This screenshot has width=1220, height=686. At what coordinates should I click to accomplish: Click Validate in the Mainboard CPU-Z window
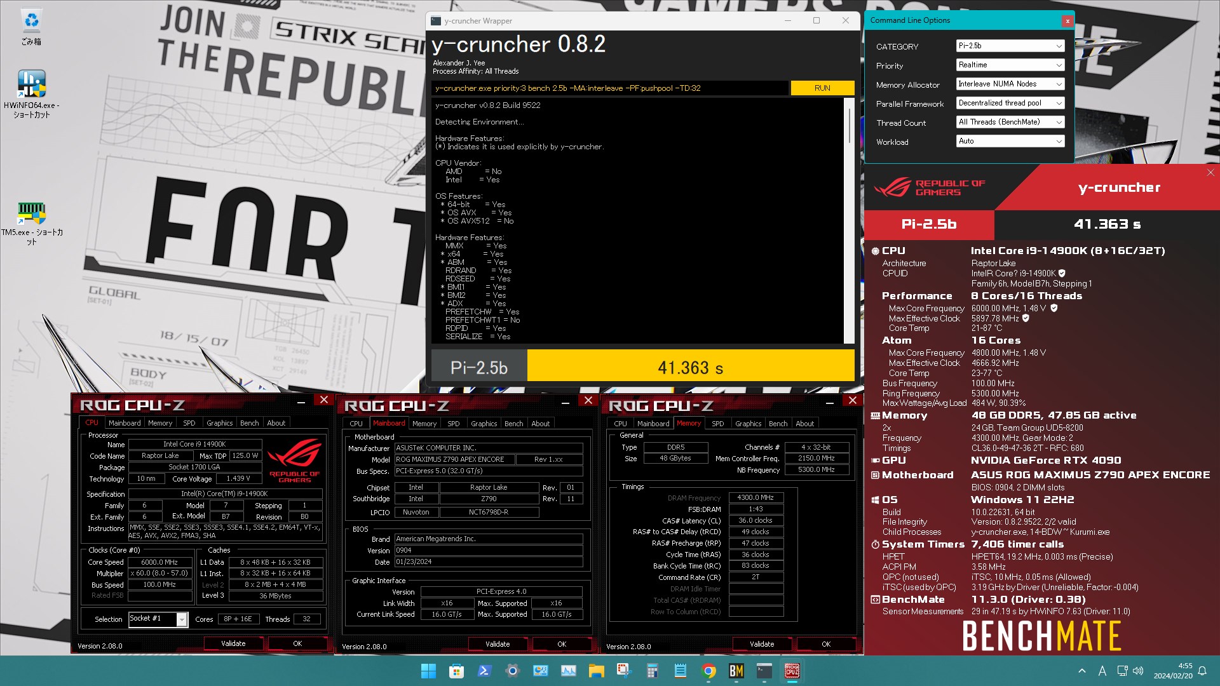tap(498, 644)
